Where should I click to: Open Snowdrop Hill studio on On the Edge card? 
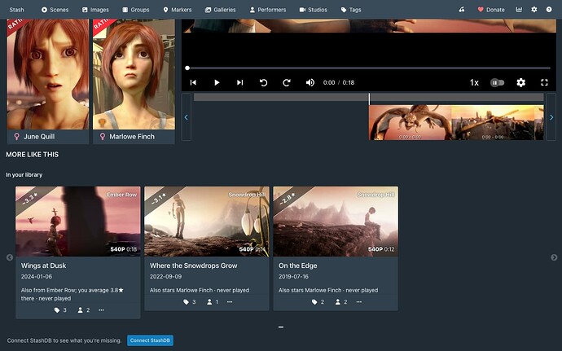375,195
